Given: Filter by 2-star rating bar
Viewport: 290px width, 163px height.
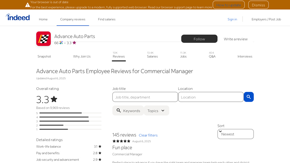Looking at the screenshot, I should click(69, 125).
